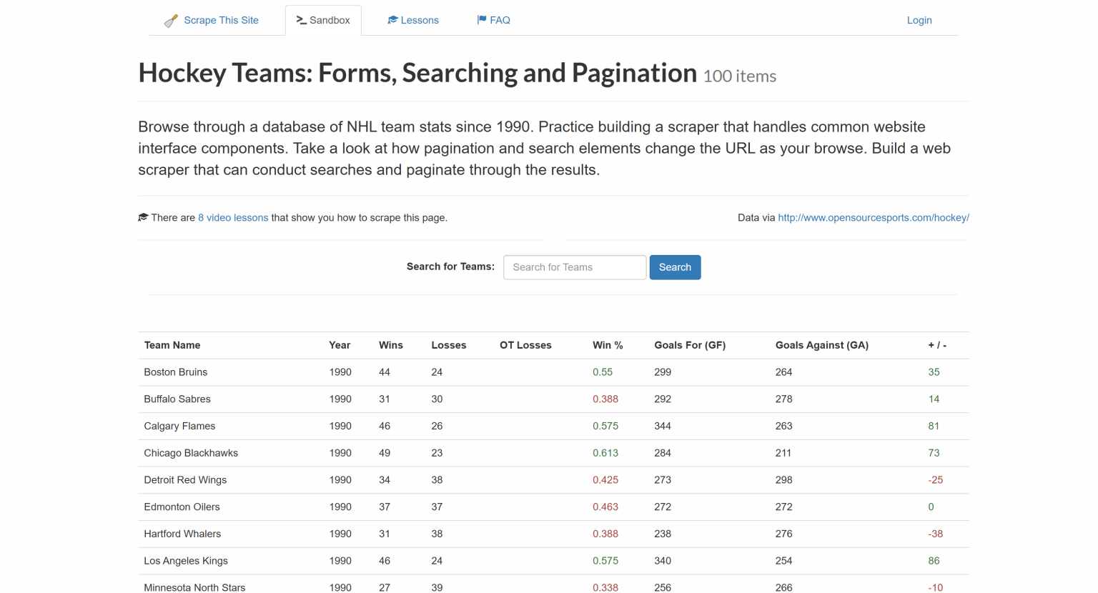
Task: Click the flag icon beside FAQ
Action: pyautogui.click(x=480, y=19)
